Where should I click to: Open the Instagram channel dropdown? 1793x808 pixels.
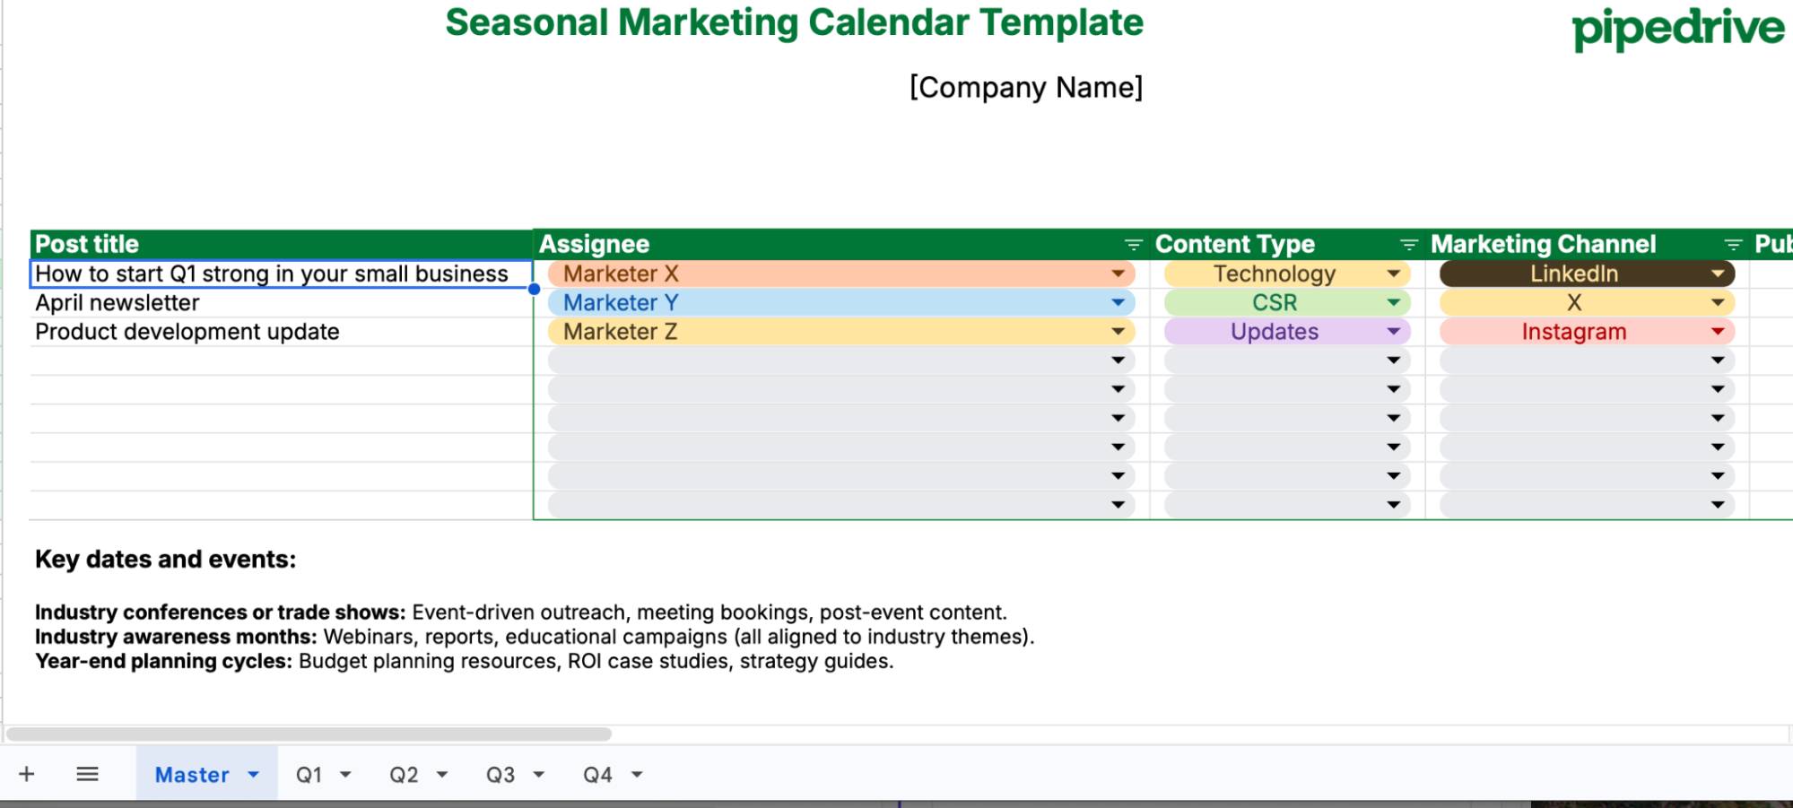tap(1717, 331)
